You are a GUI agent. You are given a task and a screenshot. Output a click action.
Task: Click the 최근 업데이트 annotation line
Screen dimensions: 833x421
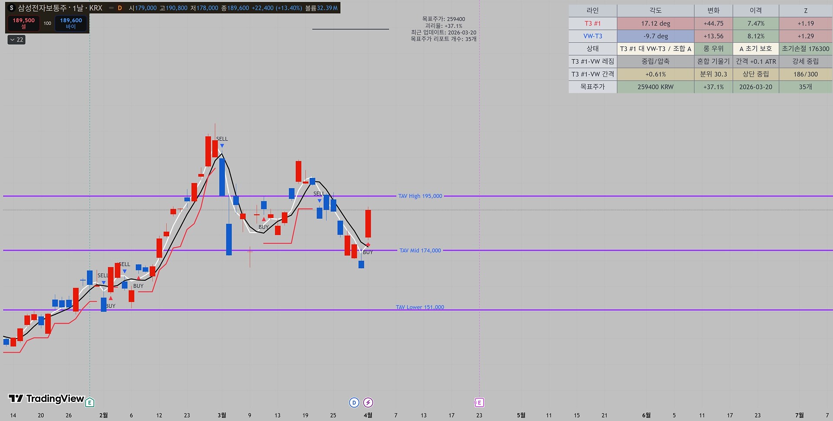443,33
